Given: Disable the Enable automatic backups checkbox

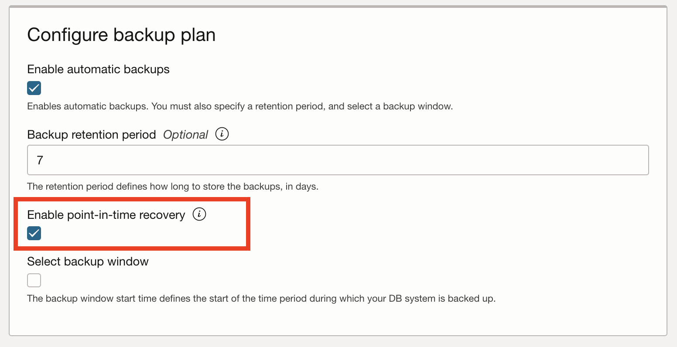Looking at the screenshot, I should point(34,88).
